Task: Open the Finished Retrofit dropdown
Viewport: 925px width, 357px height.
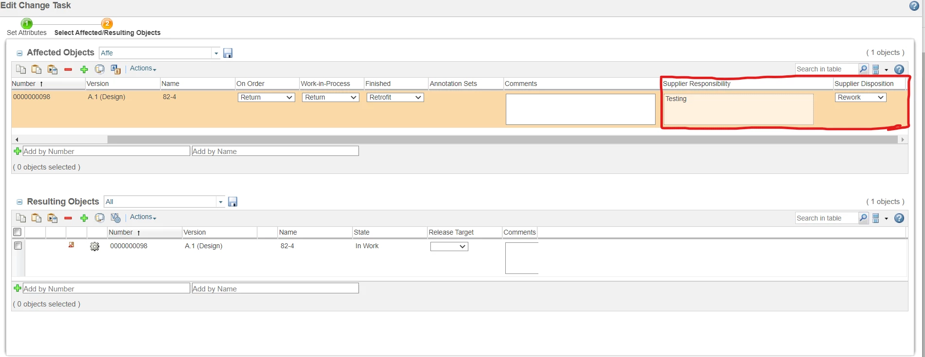Action: point(395,97)
